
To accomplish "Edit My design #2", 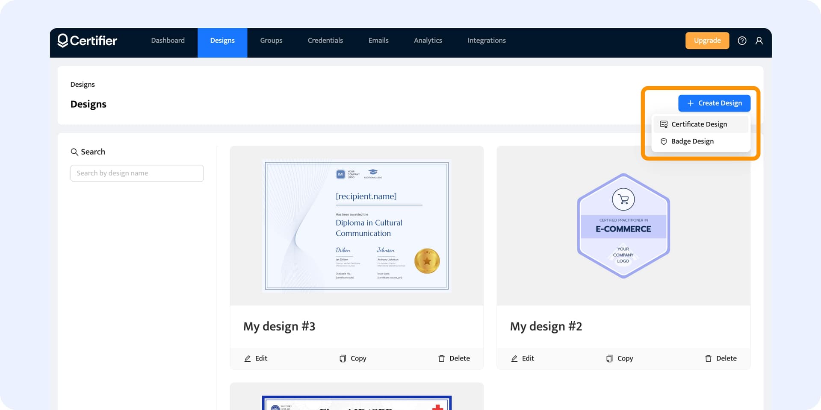I will click(x=523, y=358).
